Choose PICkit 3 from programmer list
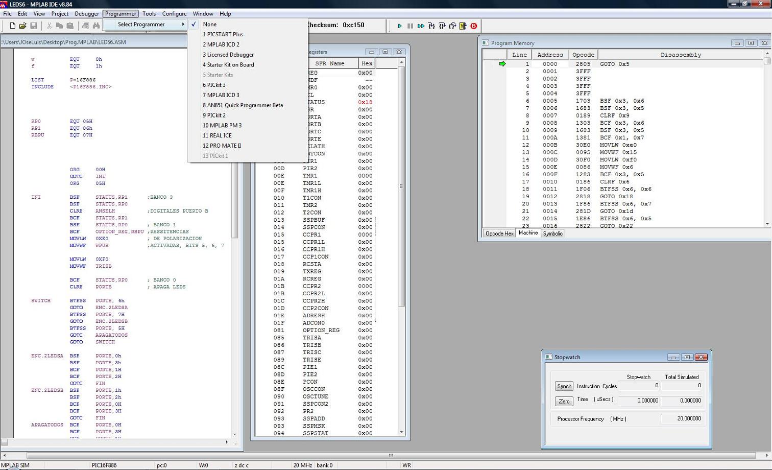The width and height of the screenshot is (772, 470). [x=214, y=85]
